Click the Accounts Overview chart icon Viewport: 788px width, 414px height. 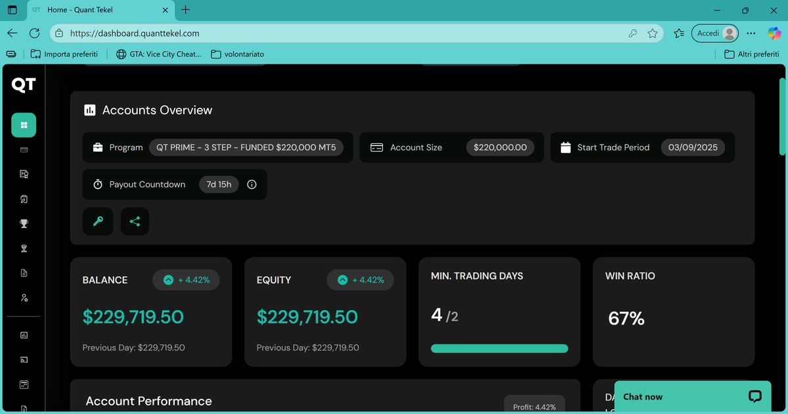[90, 110]
